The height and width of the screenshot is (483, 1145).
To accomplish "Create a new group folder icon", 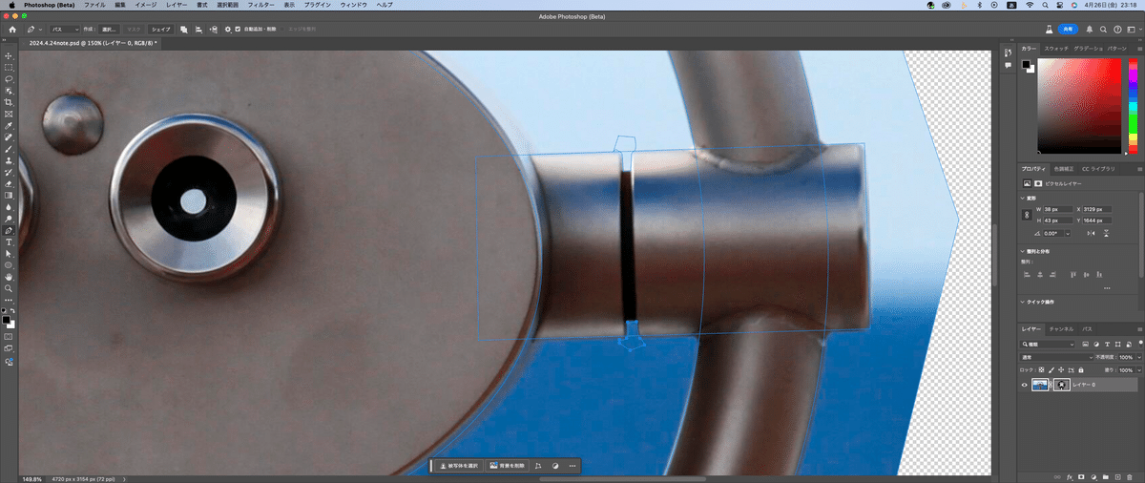I will (1105, 476).
